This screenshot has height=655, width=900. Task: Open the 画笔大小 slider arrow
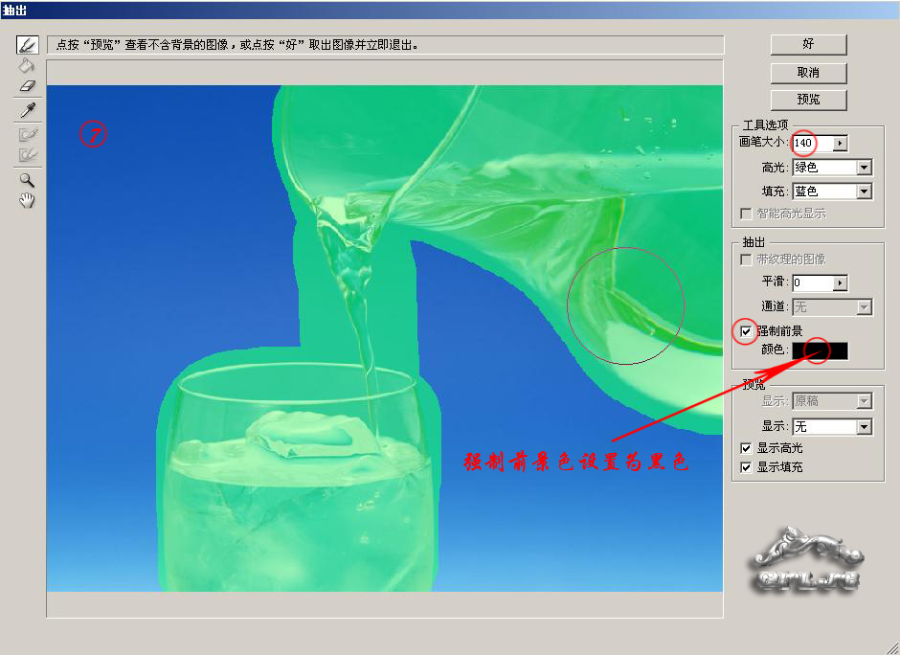click(x=840, y=144)
